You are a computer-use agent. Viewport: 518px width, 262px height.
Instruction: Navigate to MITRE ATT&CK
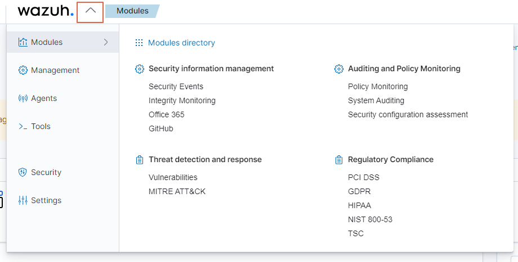coord(177,191)
